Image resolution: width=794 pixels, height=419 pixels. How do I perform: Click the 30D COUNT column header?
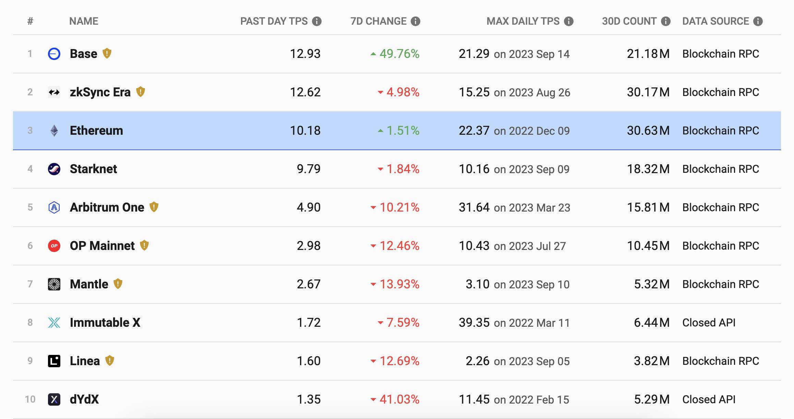point(629,21)
